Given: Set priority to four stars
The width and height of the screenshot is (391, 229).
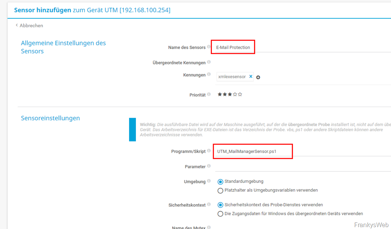Looking at the screenshot, I should (235, 94).
